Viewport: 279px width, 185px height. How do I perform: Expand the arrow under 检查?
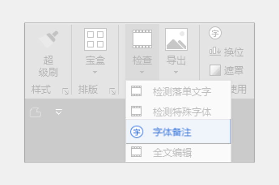click(142, 72)
